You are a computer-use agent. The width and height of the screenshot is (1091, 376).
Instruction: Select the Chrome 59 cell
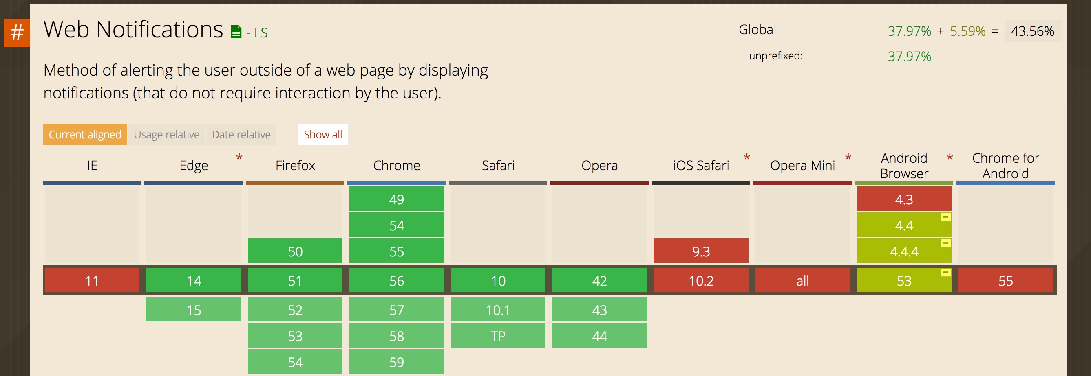tap(396, 362)
